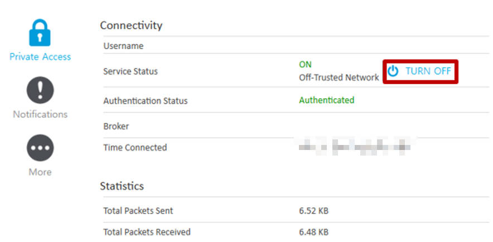
Task: Click the Statistics section heading
Action: 122,186
